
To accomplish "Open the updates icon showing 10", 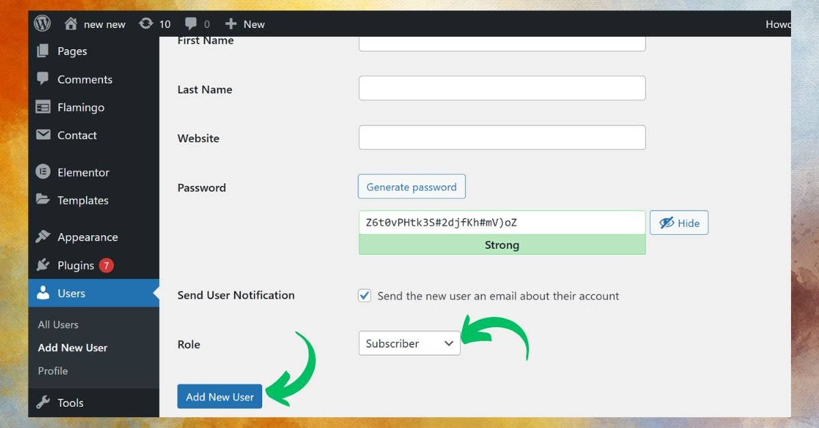I will [145, 23].
